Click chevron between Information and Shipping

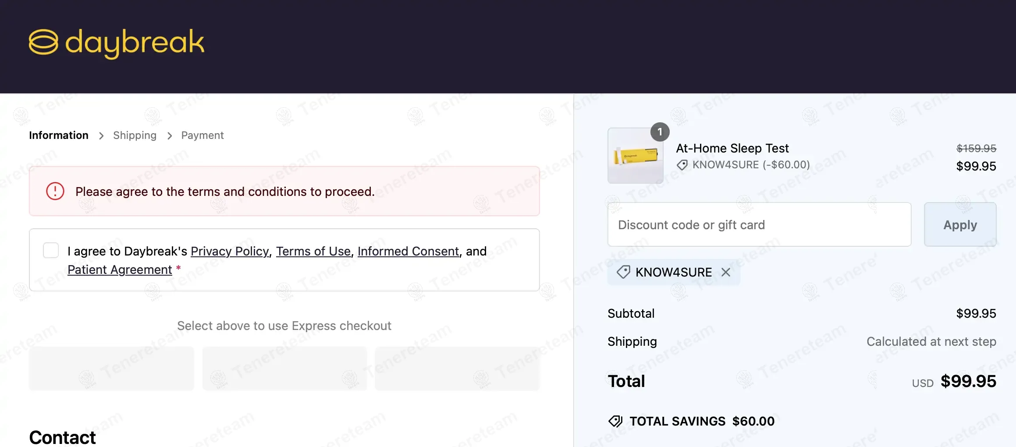101,136
